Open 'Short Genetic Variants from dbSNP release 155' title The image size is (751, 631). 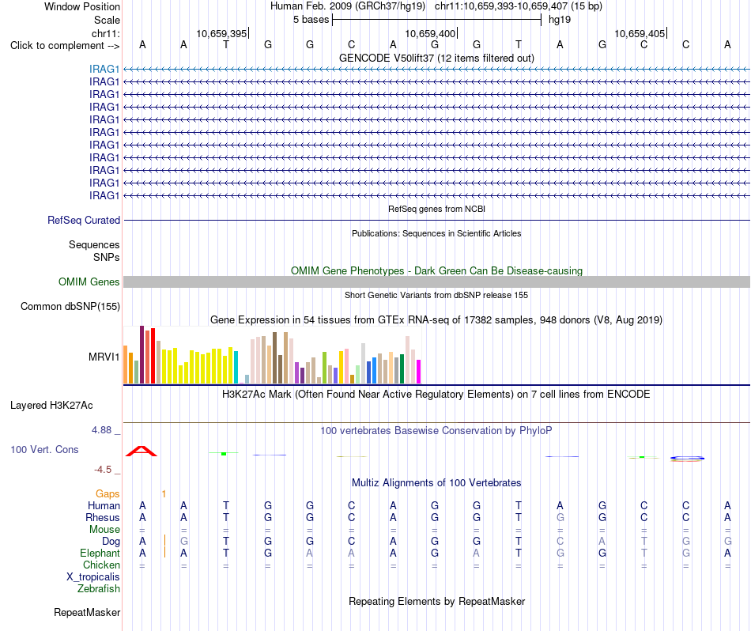click(x=436, y=295)
